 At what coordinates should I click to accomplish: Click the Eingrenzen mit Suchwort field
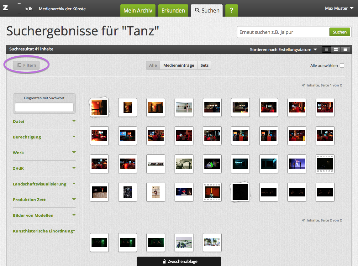44,107
